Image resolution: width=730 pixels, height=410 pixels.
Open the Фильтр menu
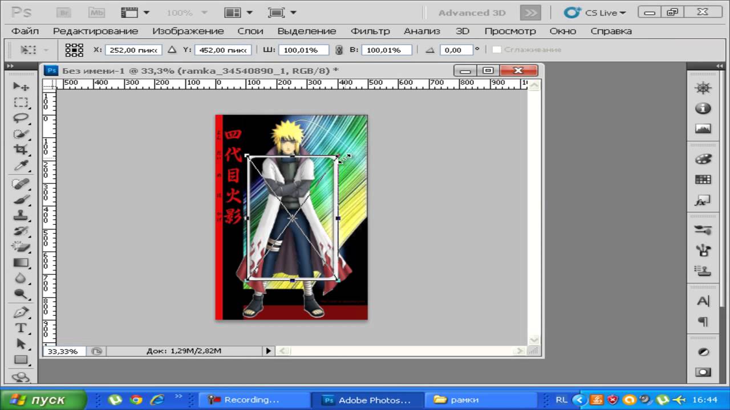click(x=370, y=31)
